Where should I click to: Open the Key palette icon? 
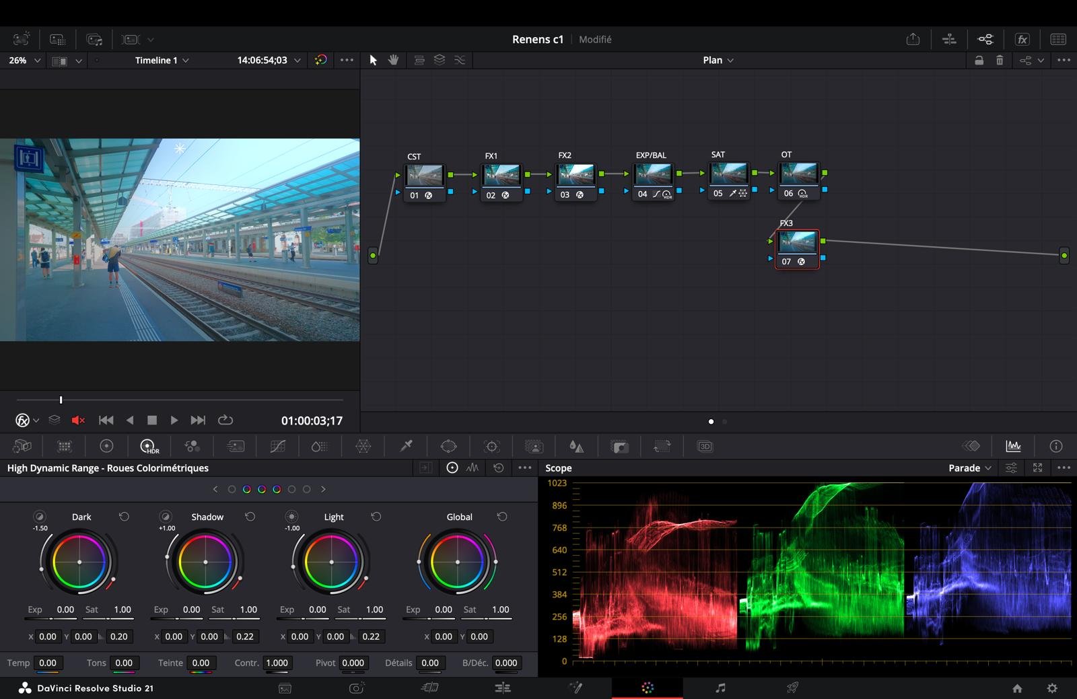[619, 446]
